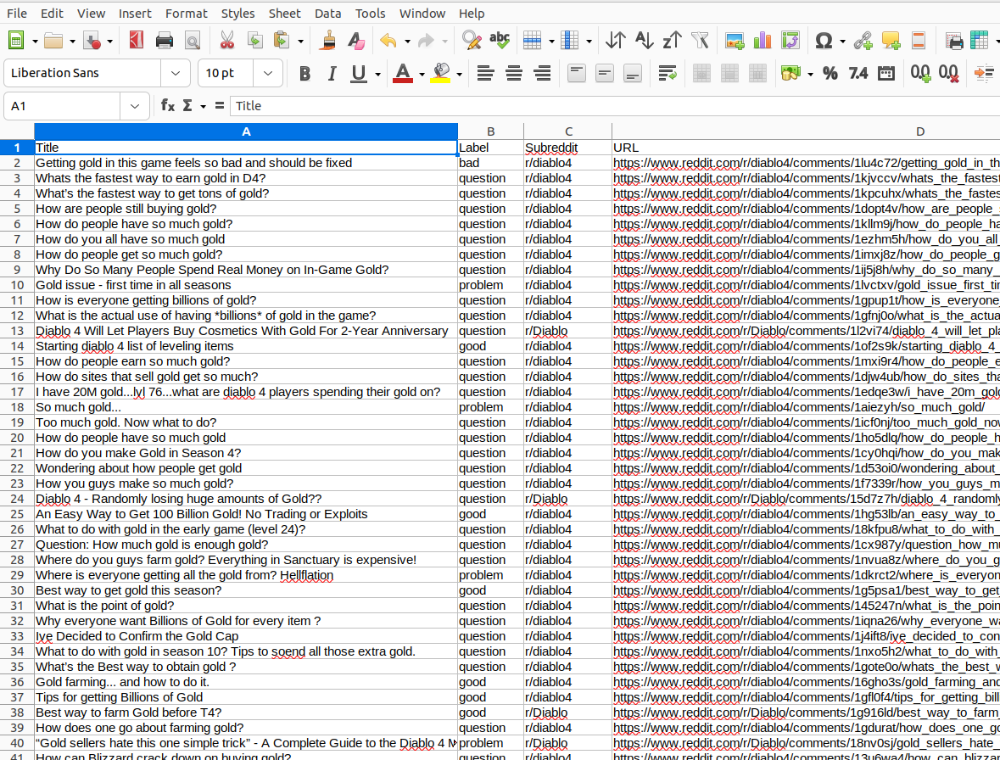This screenshot has width=1000, height=760.
Task: Open the Data menu
Action: coord(328,13)
